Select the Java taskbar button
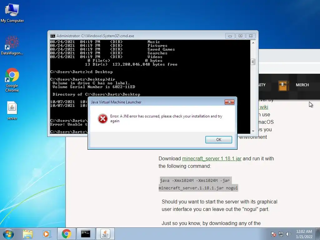The image size is (320, 240). click(x=105, y=234)
